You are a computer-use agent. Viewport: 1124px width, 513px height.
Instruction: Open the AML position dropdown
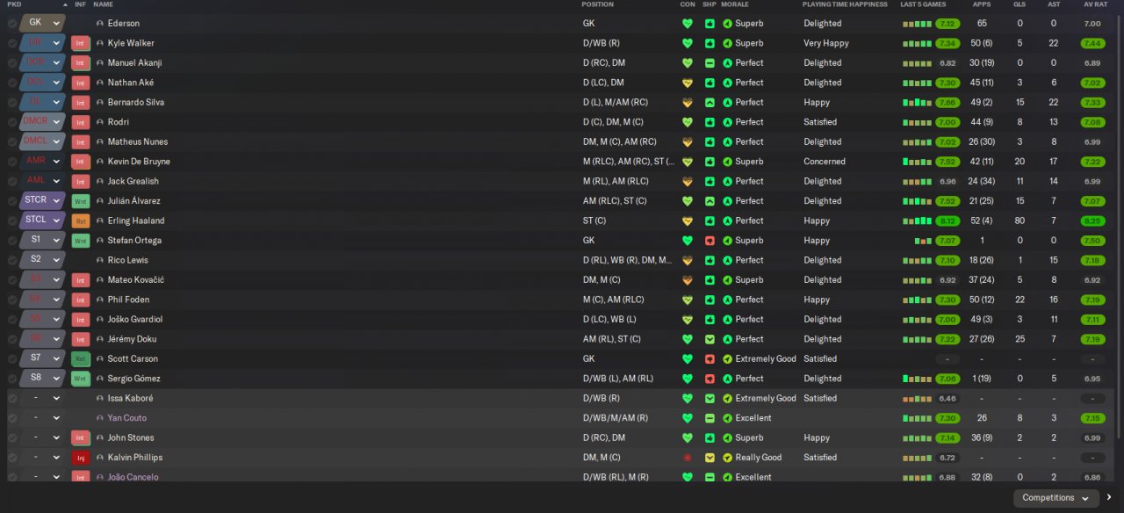(x=42, y=181)
